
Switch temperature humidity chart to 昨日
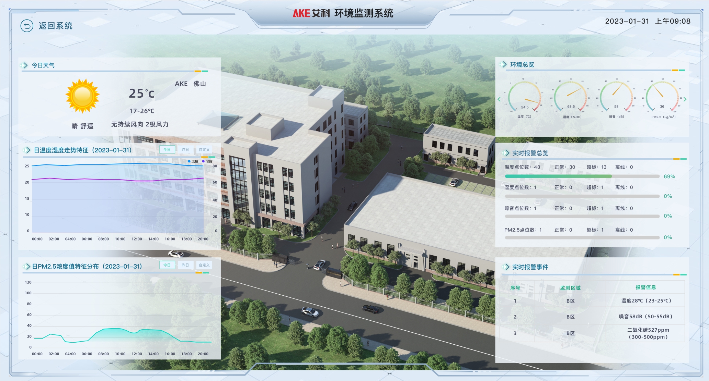(x=185, y=149)
